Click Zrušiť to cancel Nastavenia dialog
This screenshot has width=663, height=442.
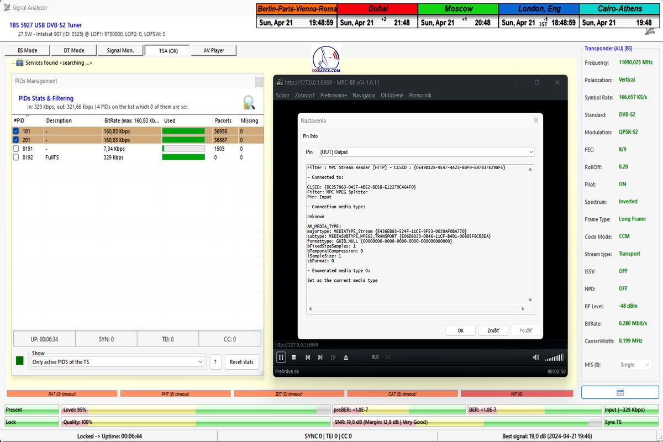point(493,330)
